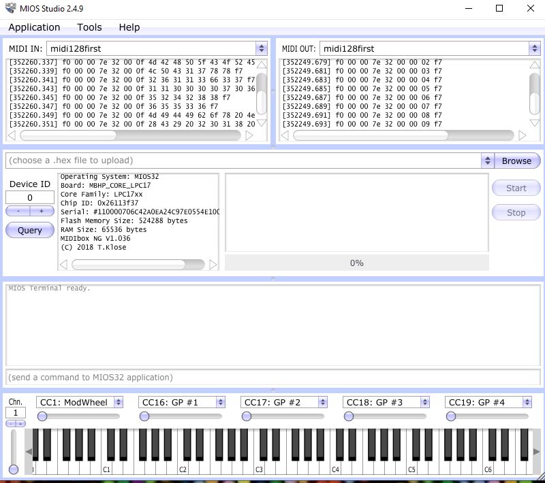This screenshot has height=483, width=545.
Task: Click the MIDI OUT monitor scroll-down arrow
Action: 535,123
